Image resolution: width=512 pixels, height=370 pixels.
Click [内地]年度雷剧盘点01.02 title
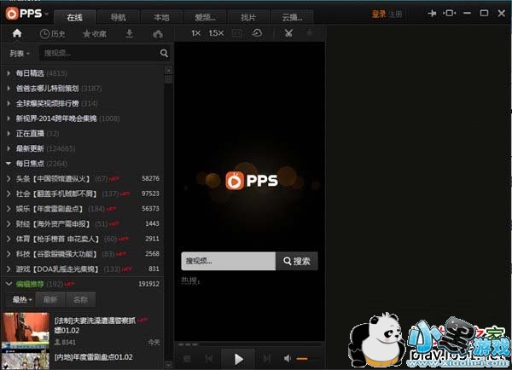click(x=93, y=357)
